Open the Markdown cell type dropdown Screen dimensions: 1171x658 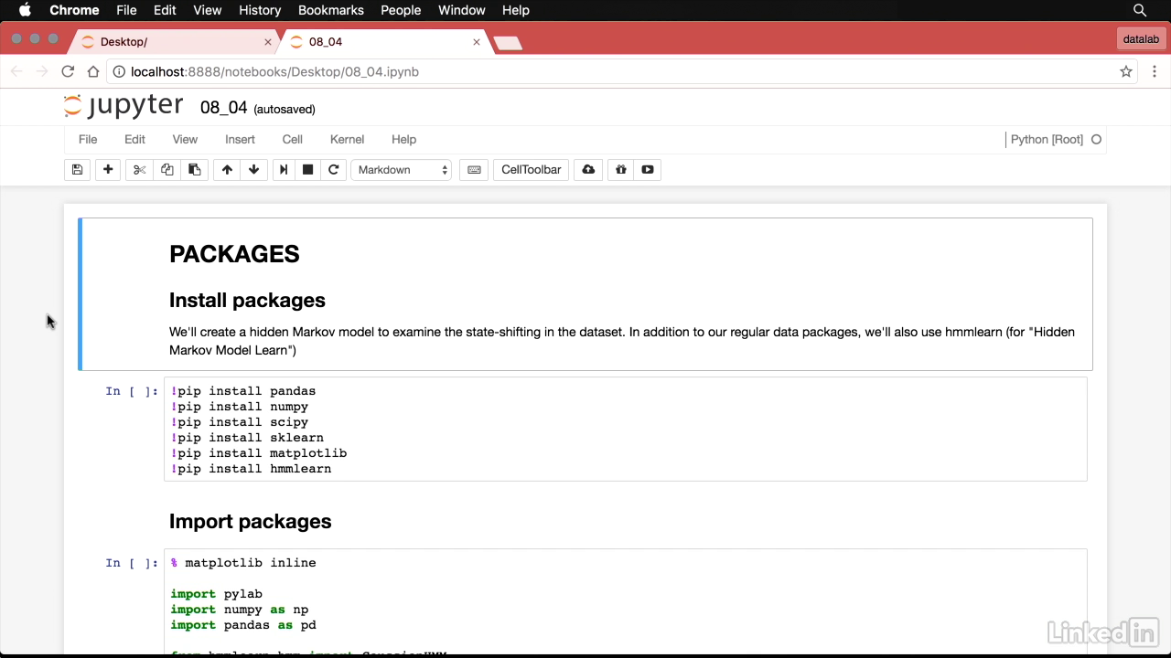402,170
